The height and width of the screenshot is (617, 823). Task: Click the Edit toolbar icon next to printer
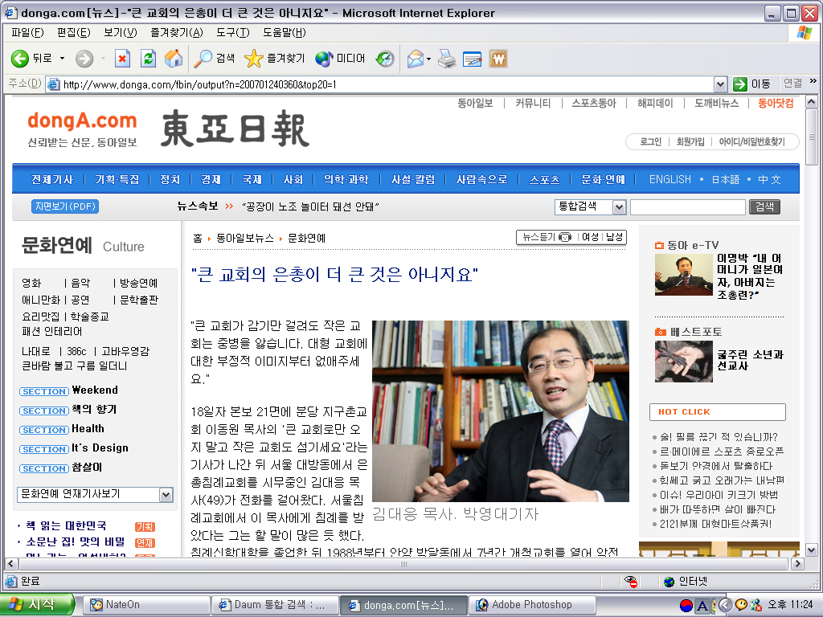(473, 58)
